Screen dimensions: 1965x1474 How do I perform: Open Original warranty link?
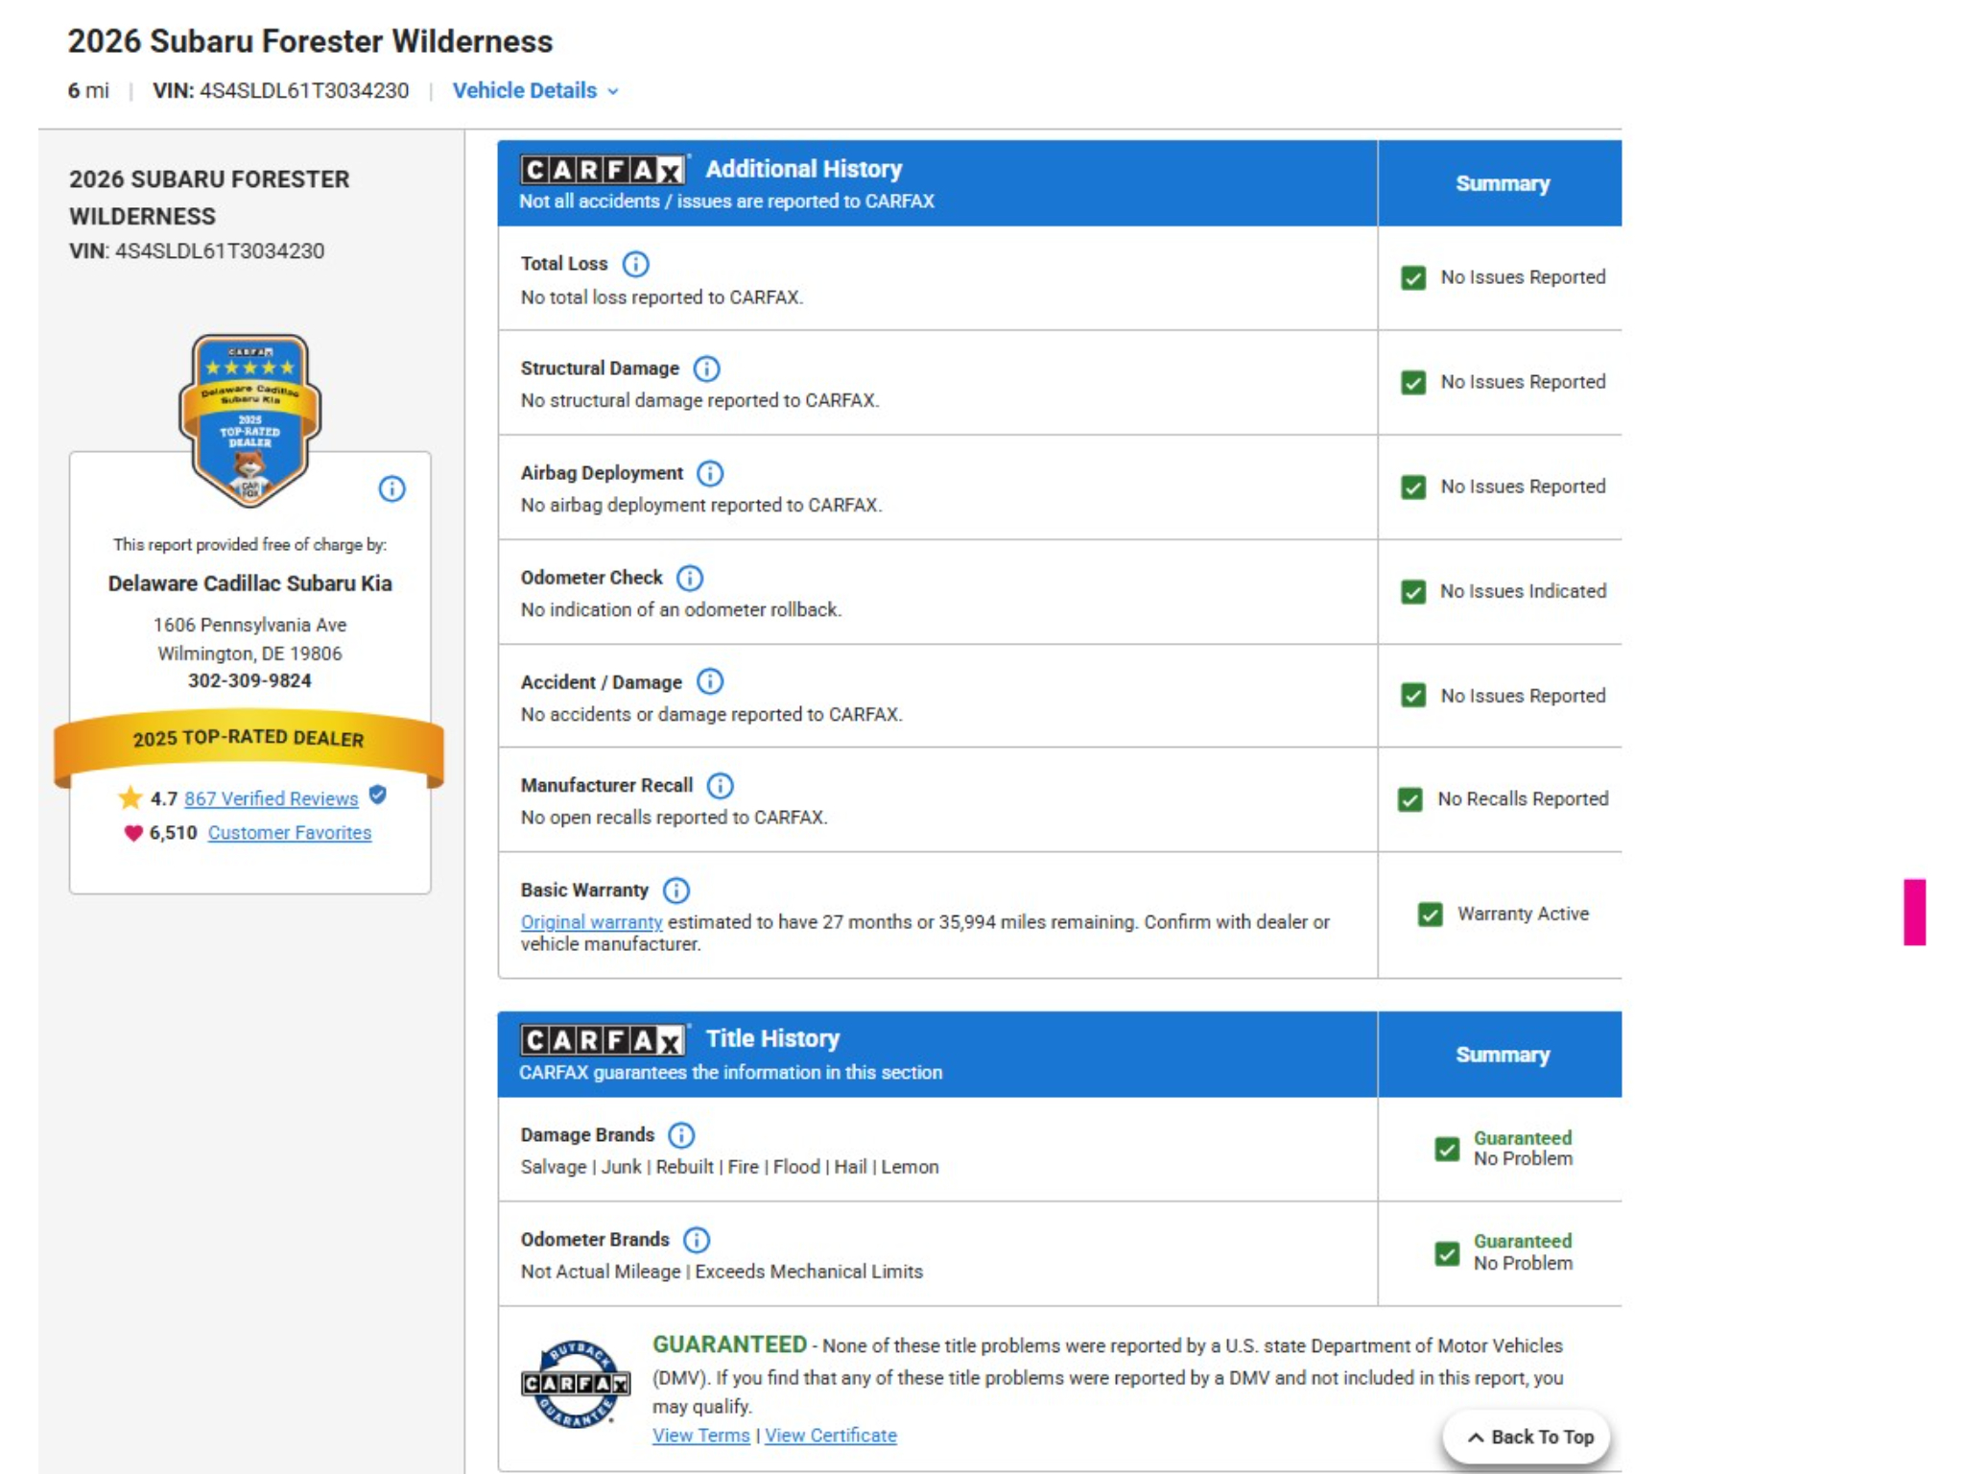click(x=591, y=921)
